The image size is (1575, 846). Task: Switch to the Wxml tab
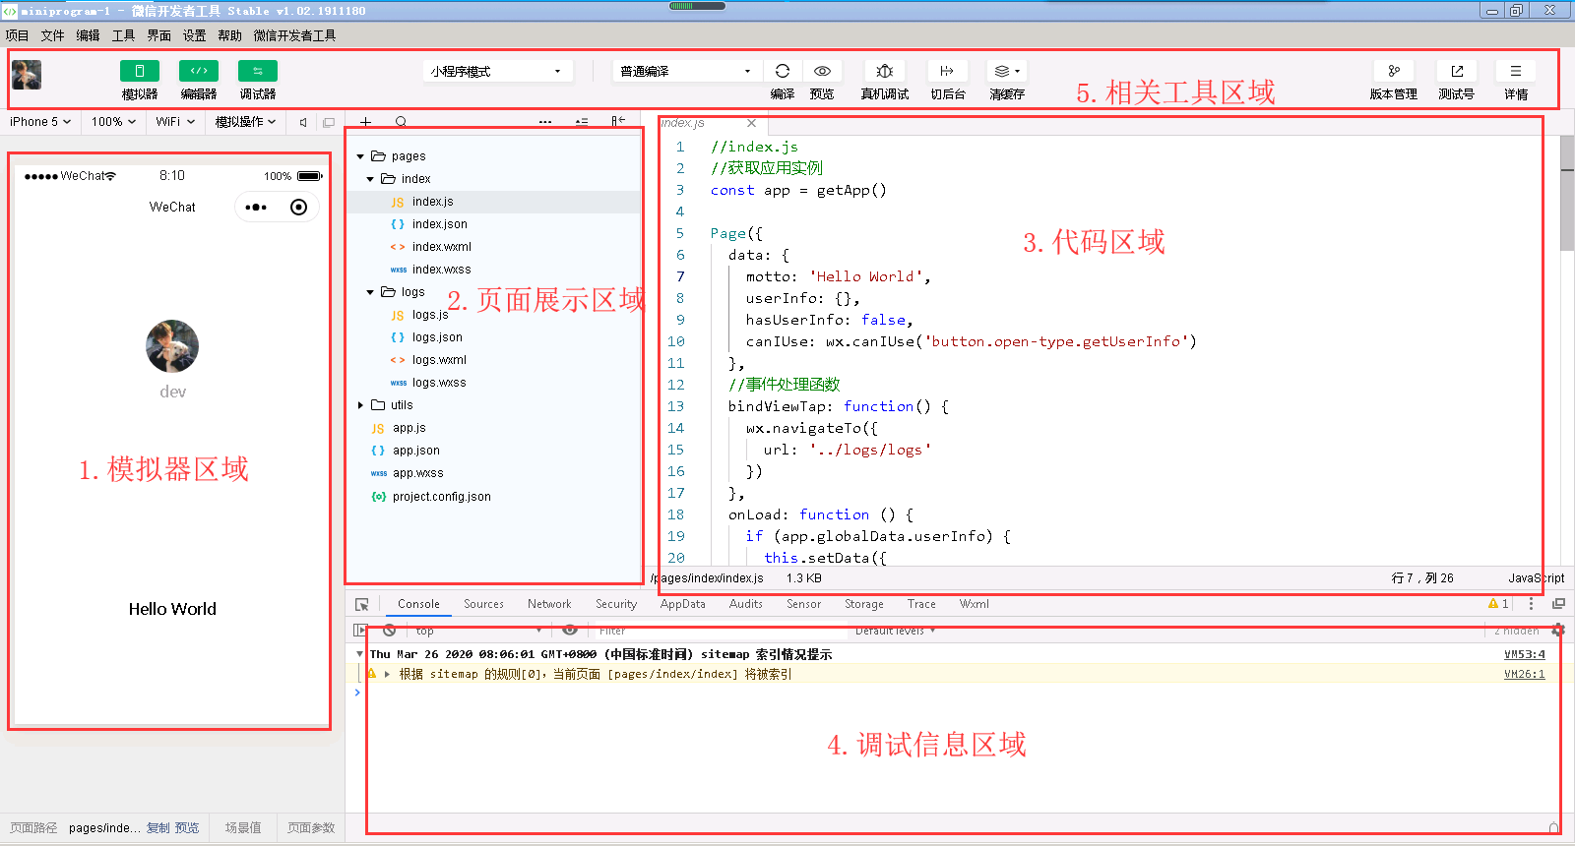(x=975, y=604)
